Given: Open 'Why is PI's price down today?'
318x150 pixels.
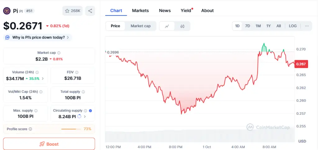Looking at the screenshot, I should click(38, 37).
